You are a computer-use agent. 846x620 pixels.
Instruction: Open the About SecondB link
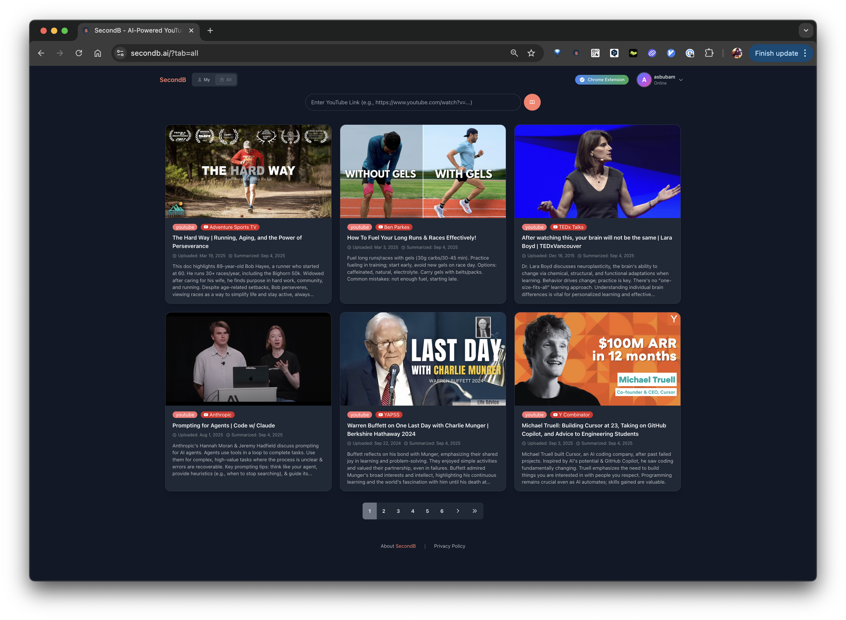coord(398,546)
